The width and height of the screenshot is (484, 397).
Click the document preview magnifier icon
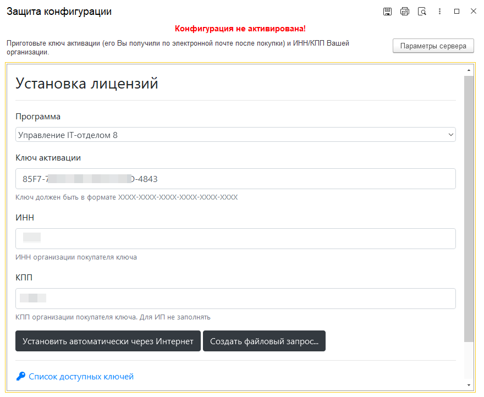click(x=422, y=11)
